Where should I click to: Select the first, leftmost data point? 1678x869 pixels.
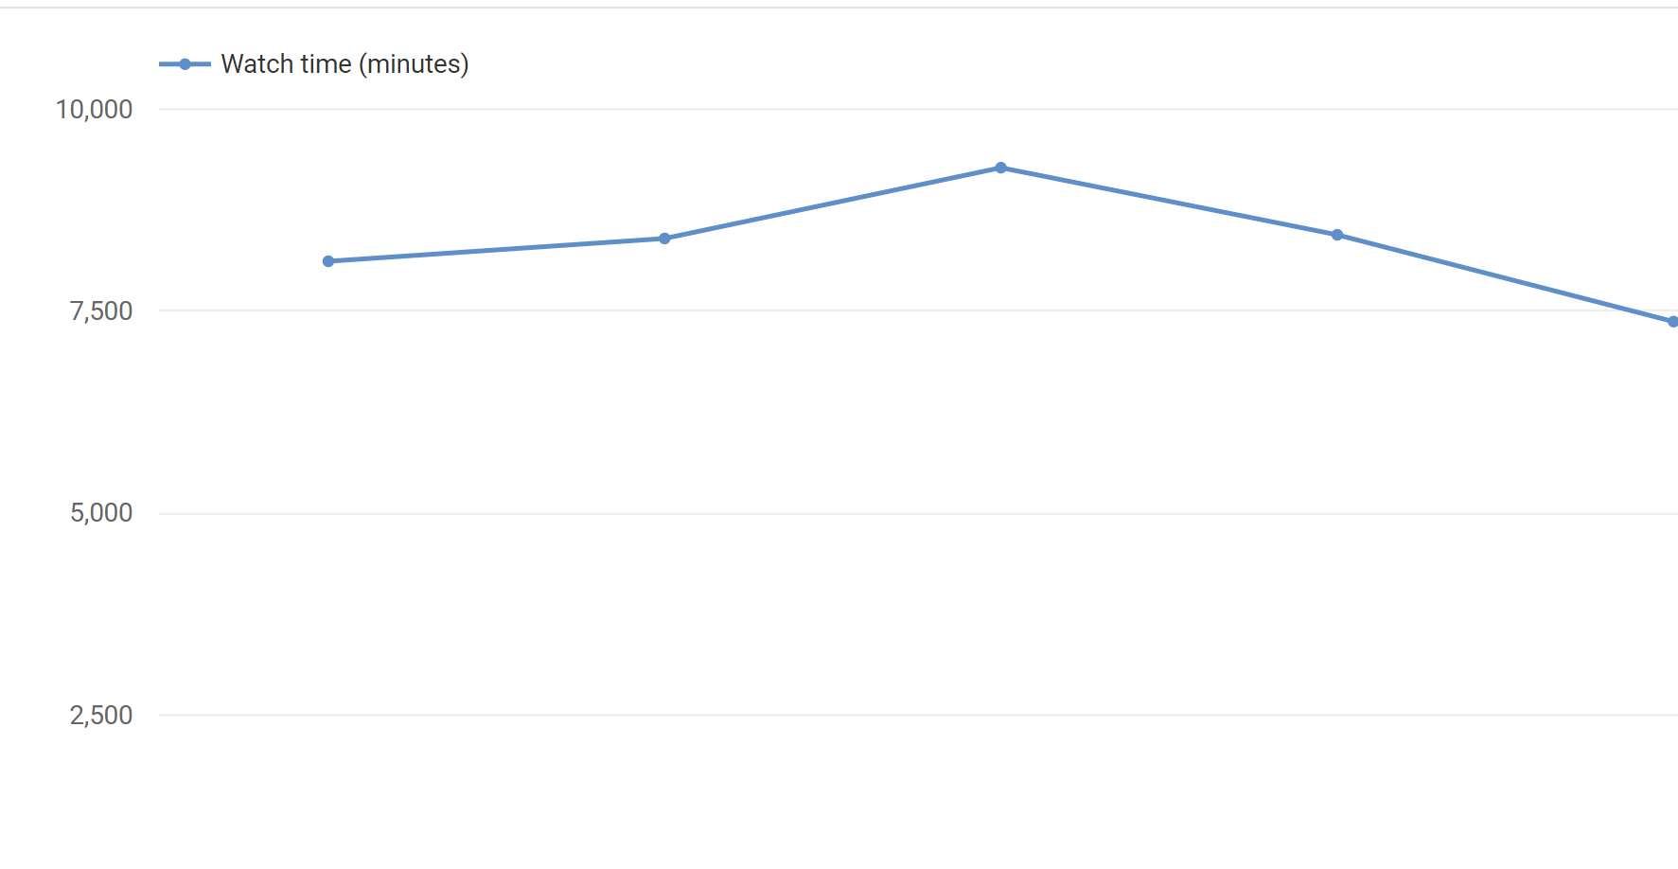pos(328,261)
